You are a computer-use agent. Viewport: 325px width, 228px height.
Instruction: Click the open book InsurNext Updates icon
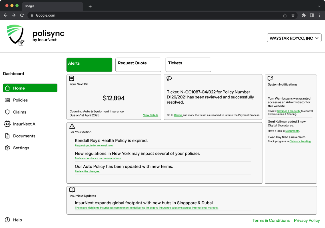point(72,190)
